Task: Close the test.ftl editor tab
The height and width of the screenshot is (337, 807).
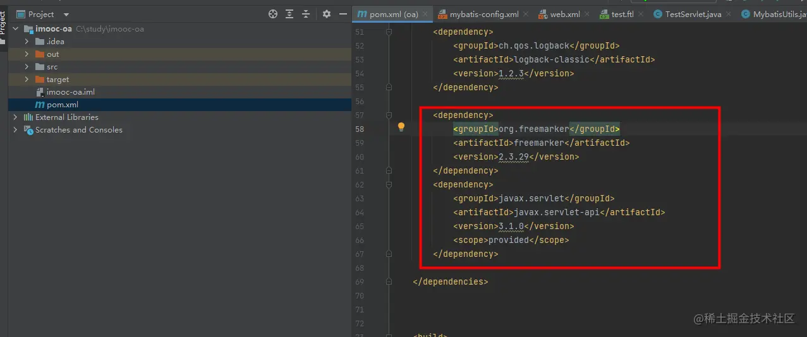Action: [x=641, y=15]
